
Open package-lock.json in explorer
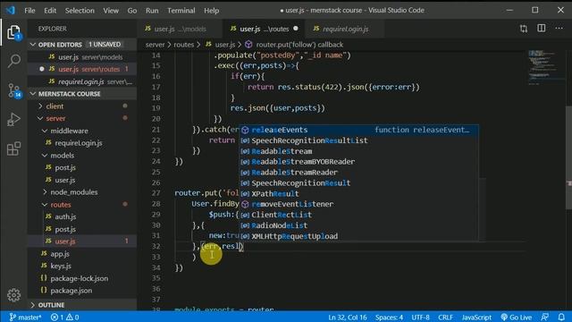[x=82, y=278]
